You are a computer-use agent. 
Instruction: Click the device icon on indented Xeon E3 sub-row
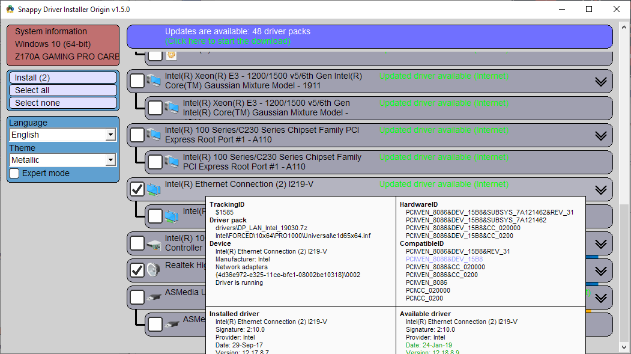point(172,108)
